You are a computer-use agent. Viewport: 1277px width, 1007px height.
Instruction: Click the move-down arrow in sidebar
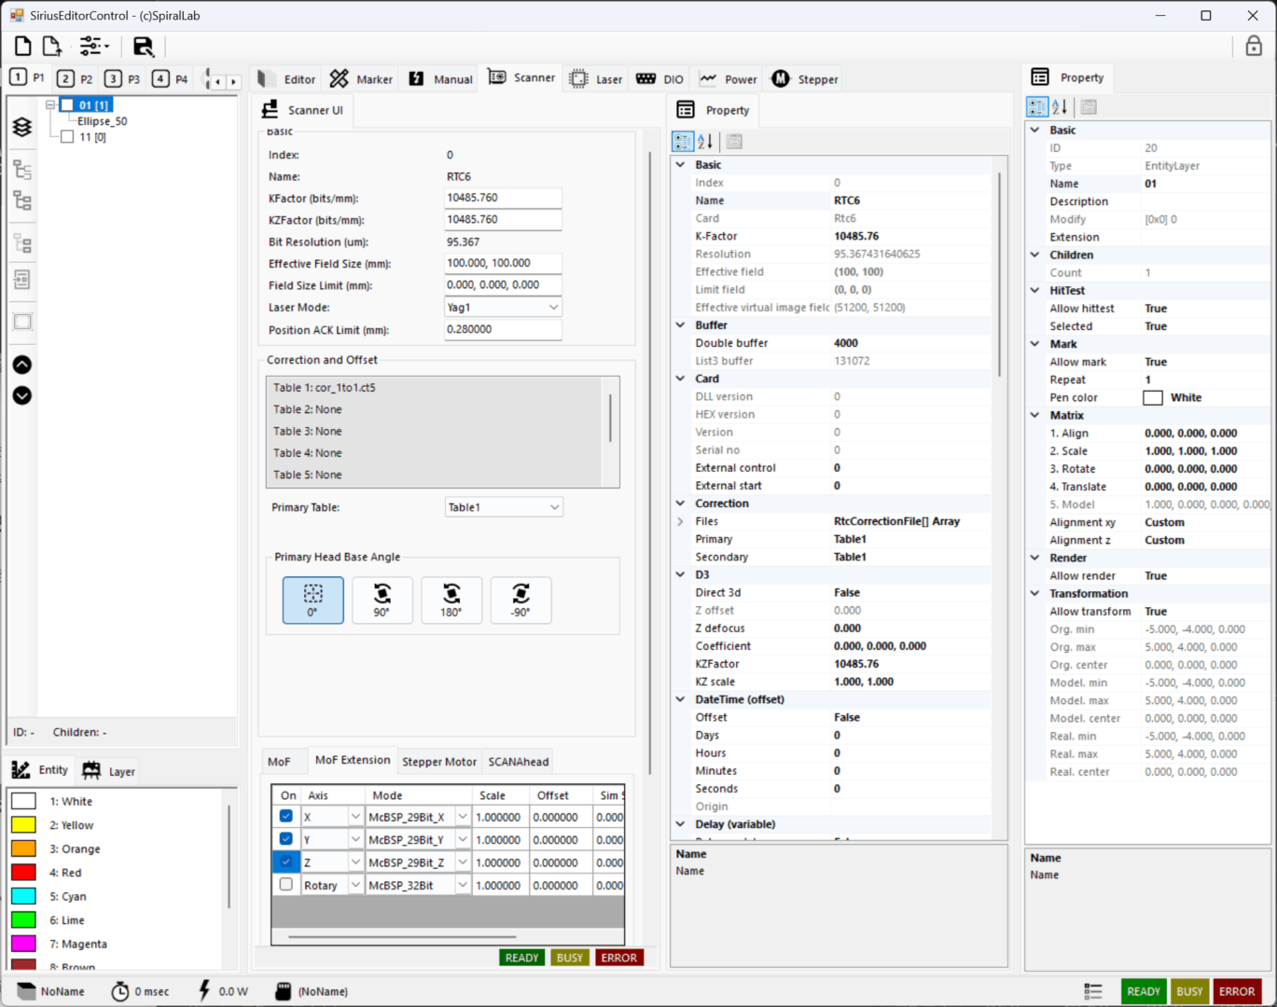pos(22,395)
